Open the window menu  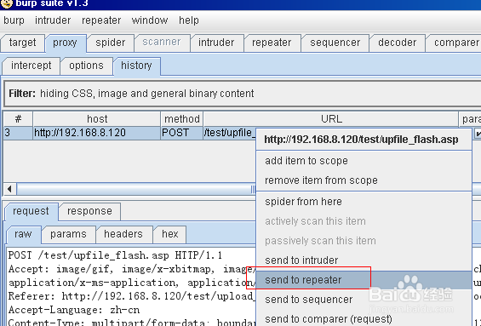point(150,20)
